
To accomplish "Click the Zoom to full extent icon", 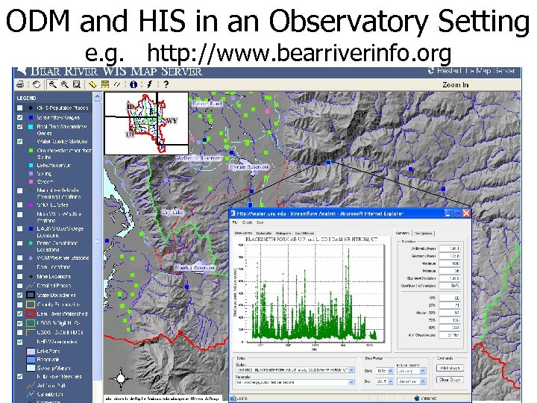I will [77, 84].
